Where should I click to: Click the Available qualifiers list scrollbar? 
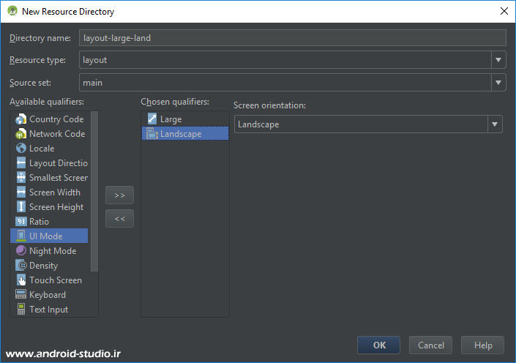[x=94, y=192]
